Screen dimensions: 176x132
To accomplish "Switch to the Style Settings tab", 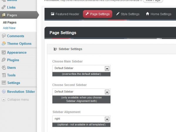I will click(x=127, y=14).
